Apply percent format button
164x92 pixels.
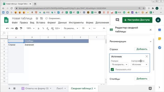pos(43,28)
